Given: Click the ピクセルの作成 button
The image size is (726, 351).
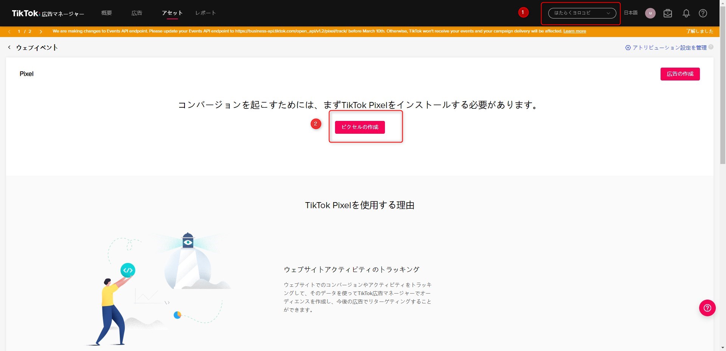Looking at the screenshot, I should (x=360, y=127).
